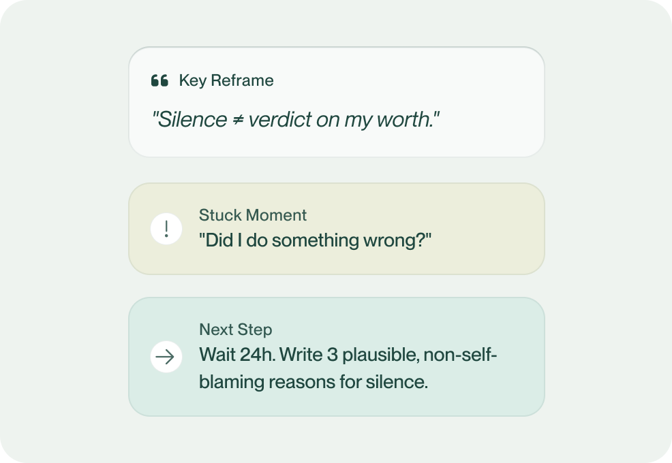
Task: Click the exclamation mark circle icon
Action: point(166,228)
